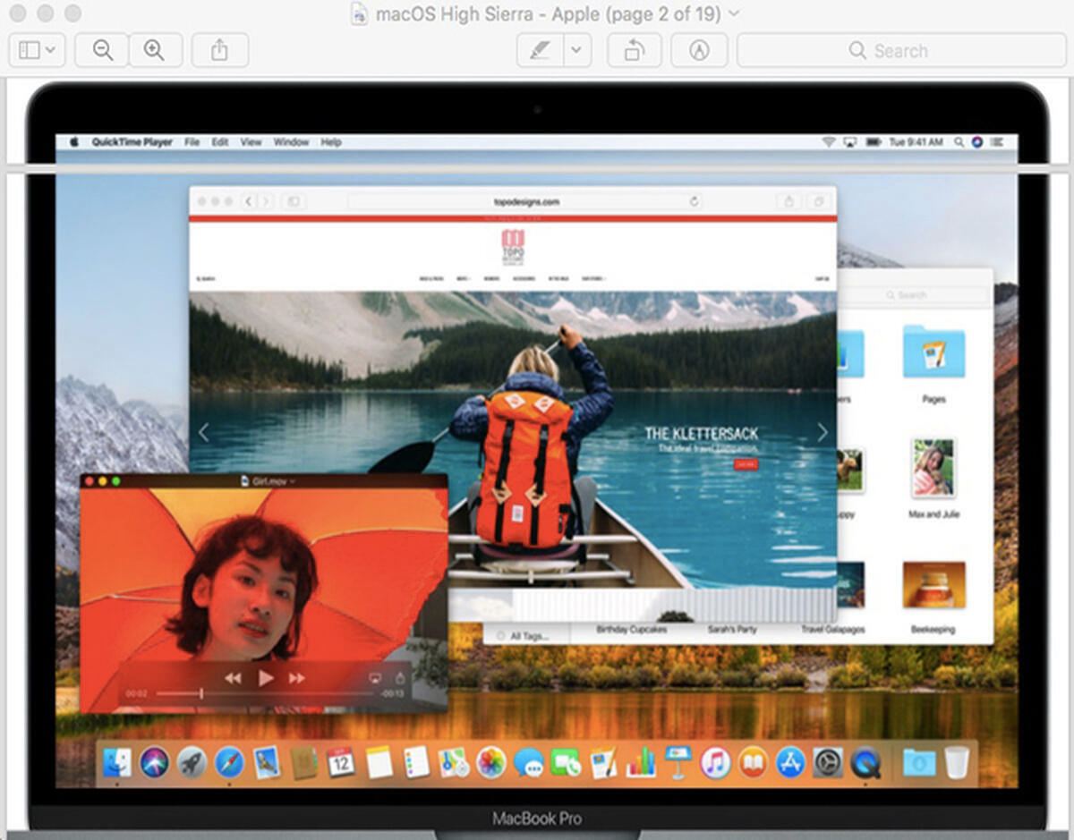Click the red button under Klettersack text
The image size is (1074, 840).
(746, 464)
